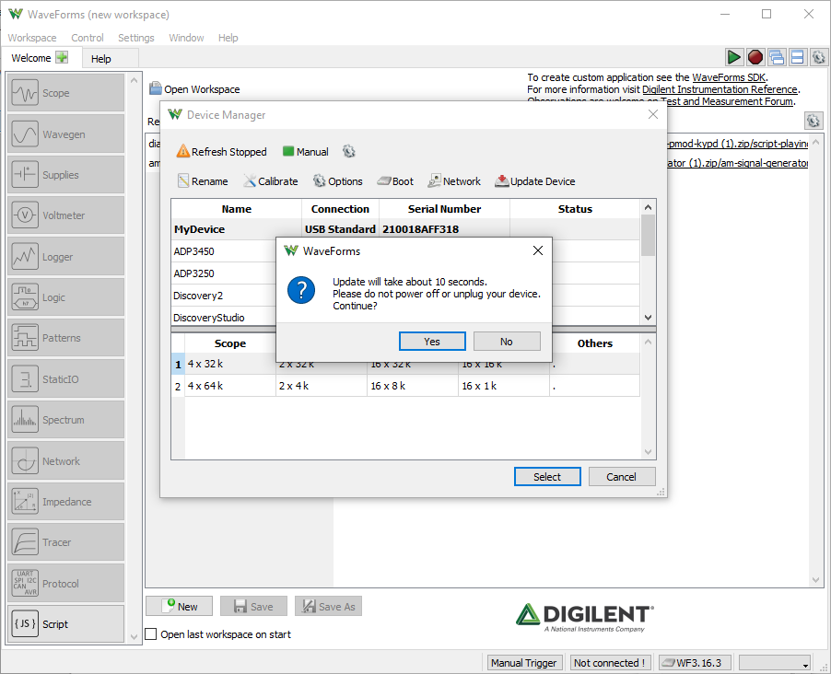Click Select in Device Manager

pyautogui.click(x=547, y=476)
